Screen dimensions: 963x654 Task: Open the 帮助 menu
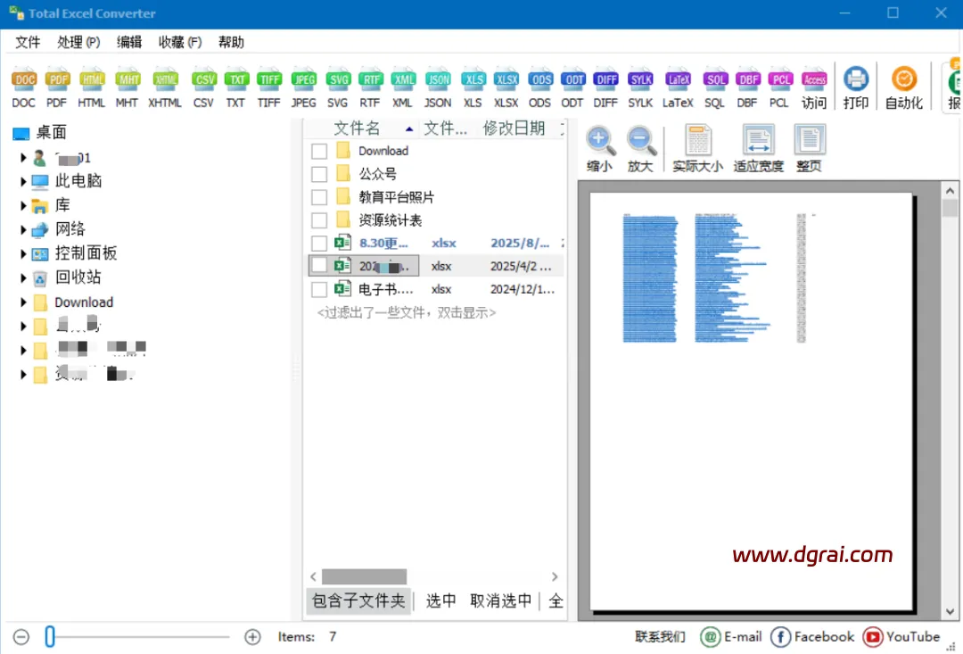coord(231,43)
